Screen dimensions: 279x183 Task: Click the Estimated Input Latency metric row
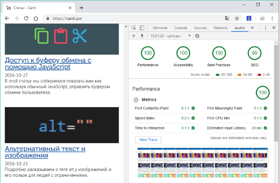[237, 128]
